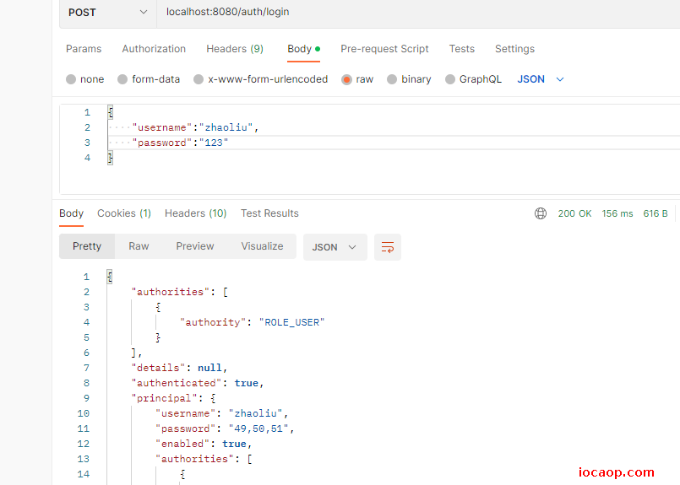Switch response view to Pretty
The height and width of the screenshot is (485, 680).
tap(87, 246)
